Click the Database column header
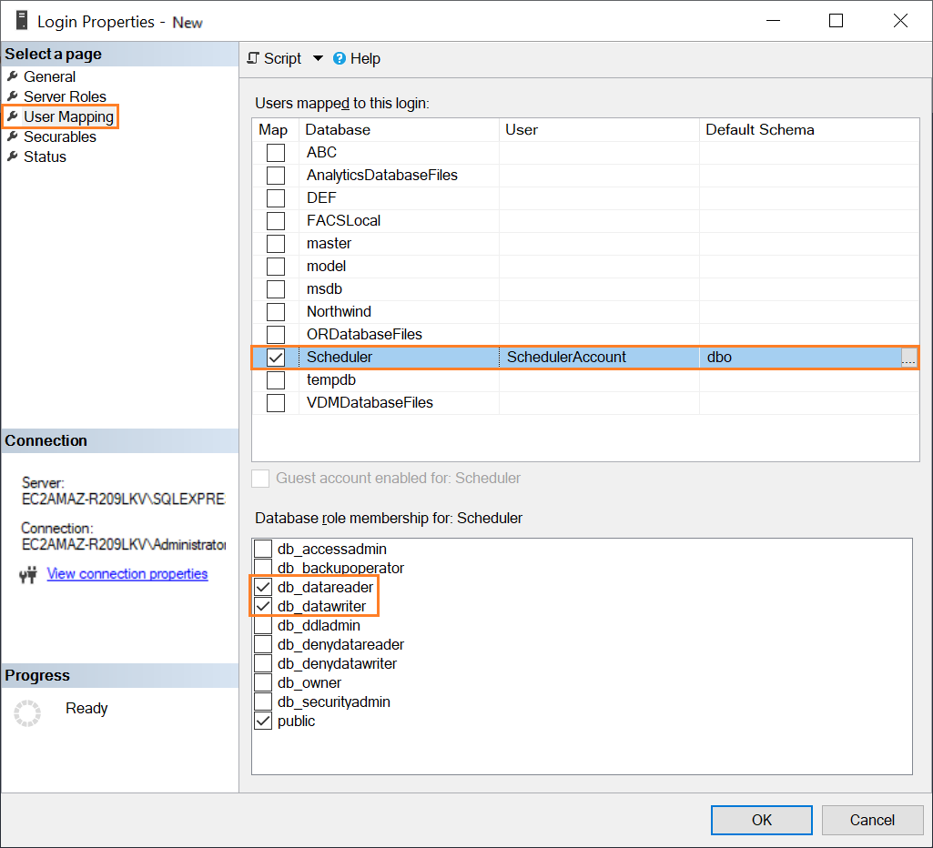The height and width of the screenshot is (848, 933). [399, 129]
